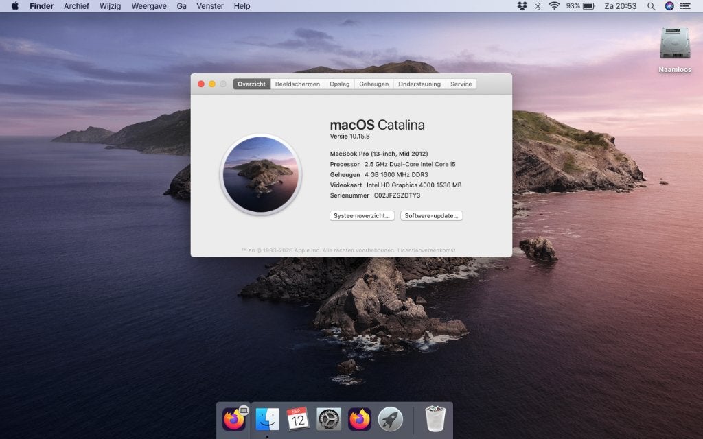Open the Wi-Fi menu
The height and width of the screenshot is (439, 703).
554,5
